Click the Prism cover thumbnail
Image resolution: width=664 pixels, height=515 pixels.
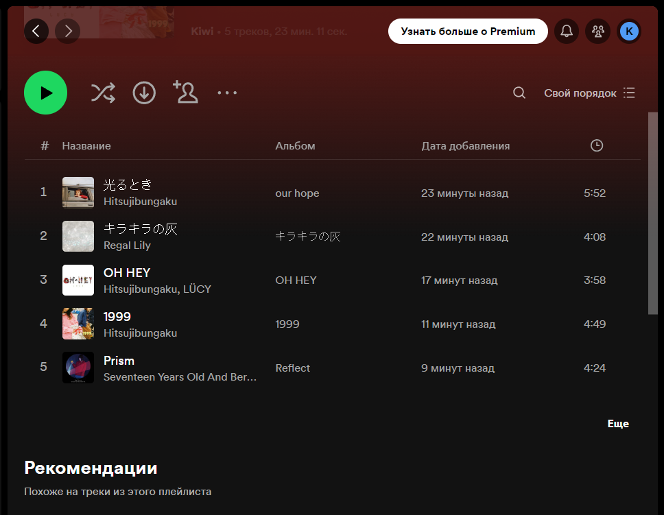pos(78,368)
